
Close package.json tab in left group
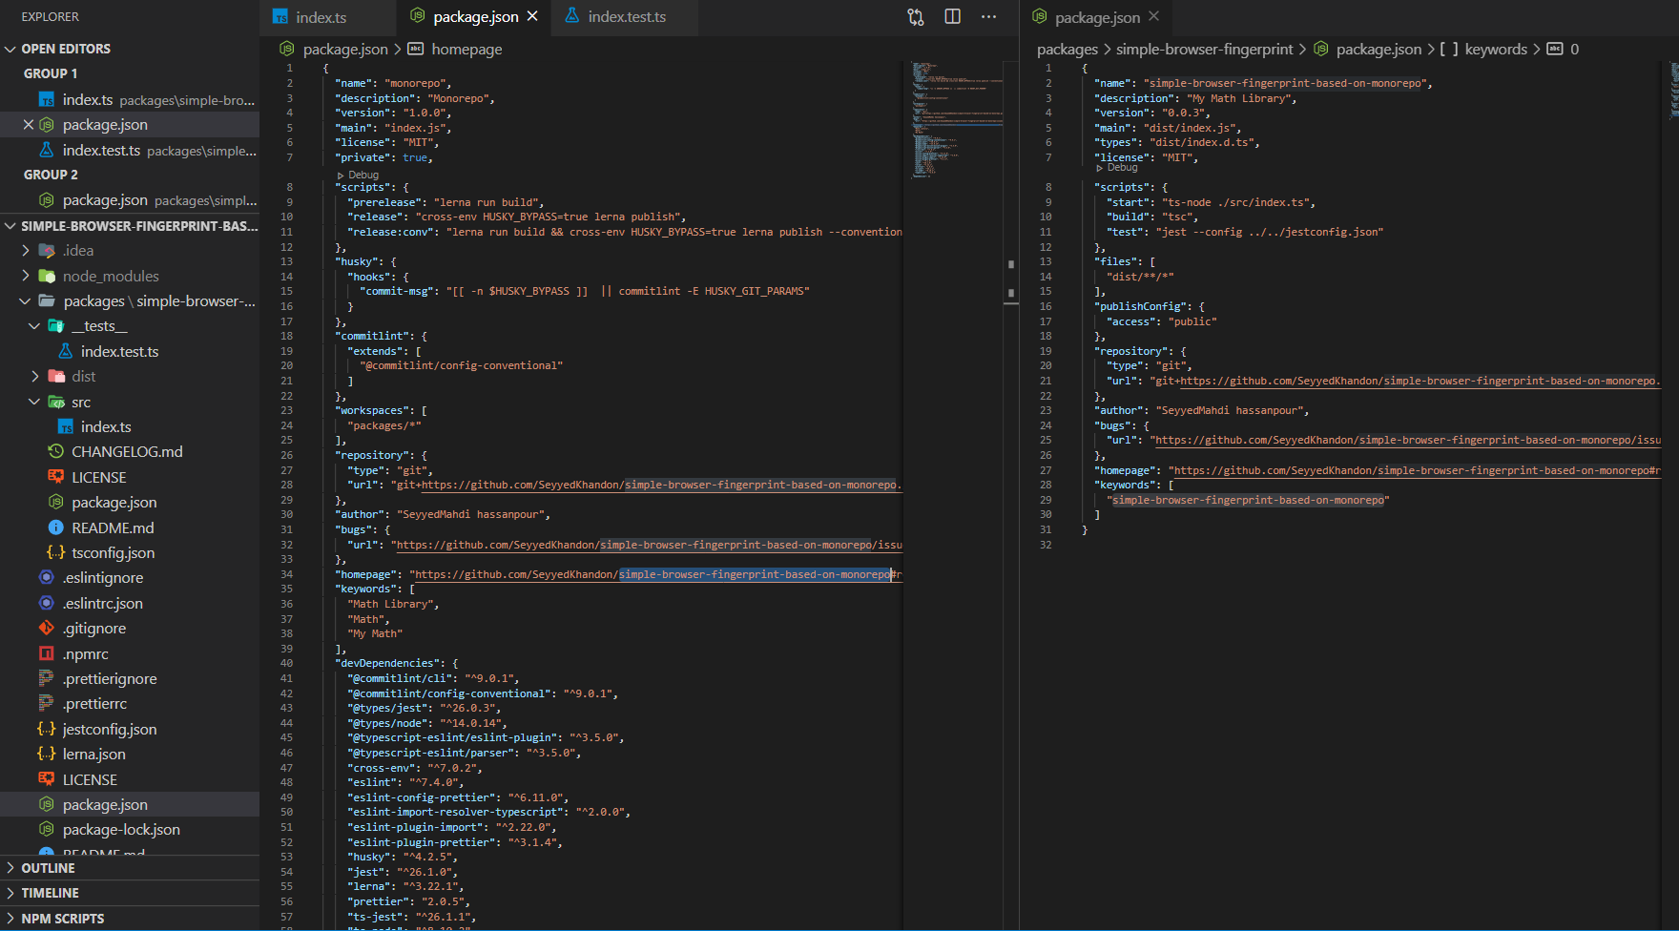point(532,16)
